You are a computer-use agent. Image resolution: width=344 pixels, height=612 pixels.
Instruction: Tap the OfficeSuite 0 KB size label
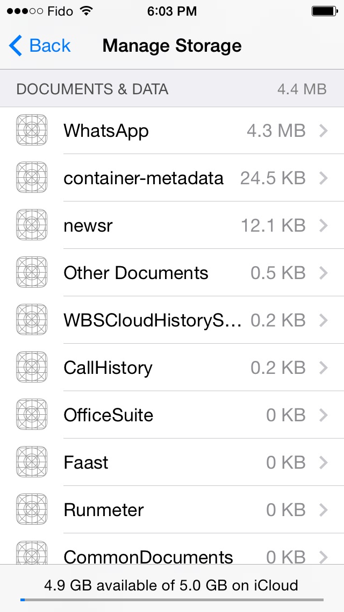pos(285,415)
